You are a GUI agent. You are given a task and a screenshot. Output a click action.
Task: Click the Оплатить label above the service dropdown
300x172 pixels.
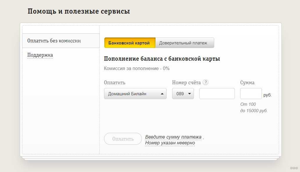115,83
